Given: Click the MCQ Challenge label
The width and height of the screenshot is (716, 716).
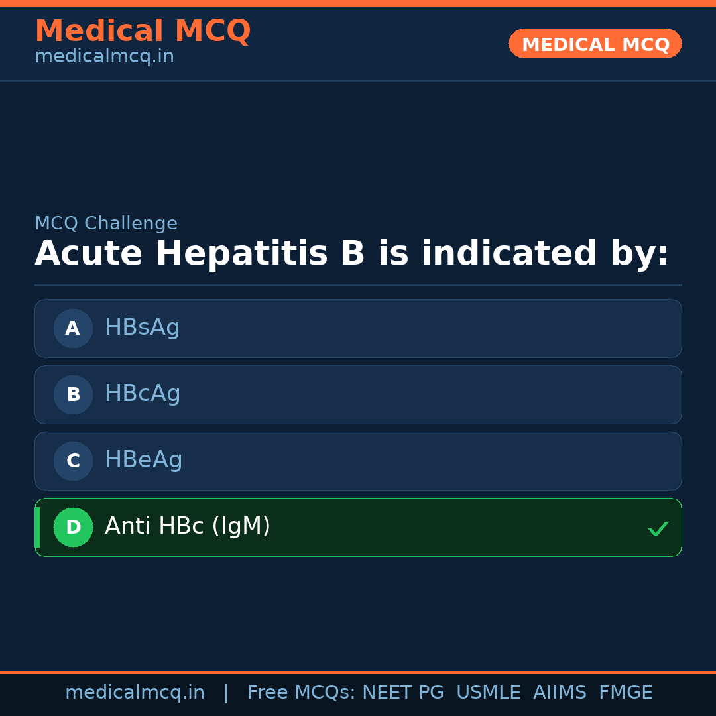Looking at the screenshot, I should [x=106, y=223].
